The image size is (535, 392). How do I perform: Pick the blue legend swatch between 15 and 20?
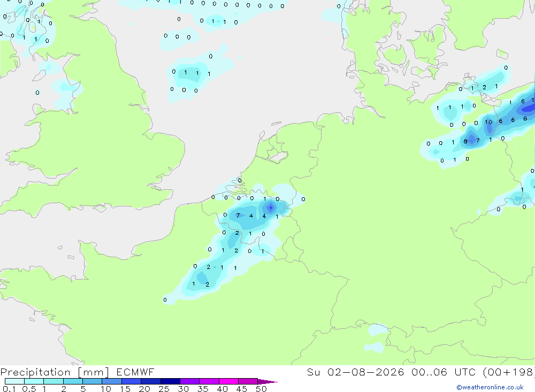pyautogui.click(x=131, y=381)
